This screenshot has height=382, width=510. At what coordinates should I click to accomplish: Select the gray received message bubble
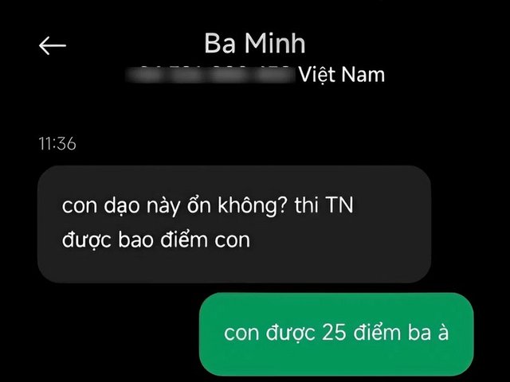pyautogui.click(x=234, y=224)
